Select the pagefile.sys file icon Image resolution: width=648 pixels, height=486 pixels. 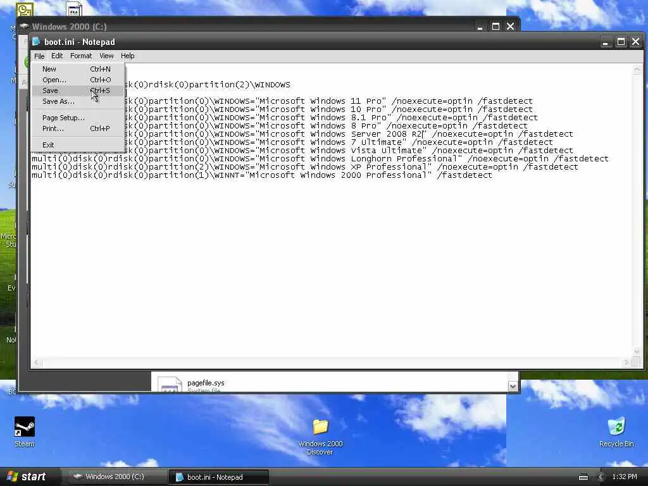click(170, 385)
